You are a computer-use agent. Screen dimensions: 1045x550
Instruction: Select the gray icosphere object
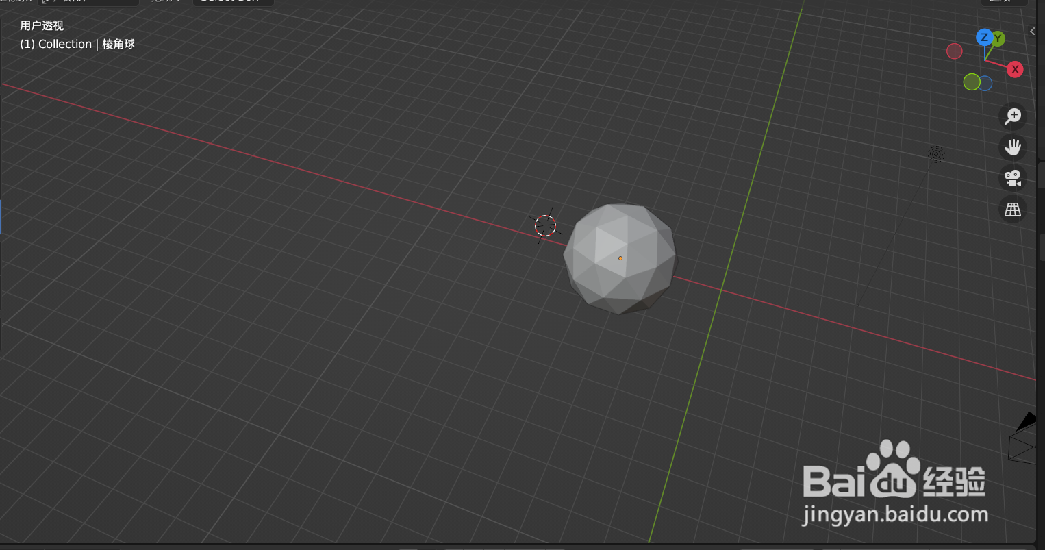tap(620, 259)
